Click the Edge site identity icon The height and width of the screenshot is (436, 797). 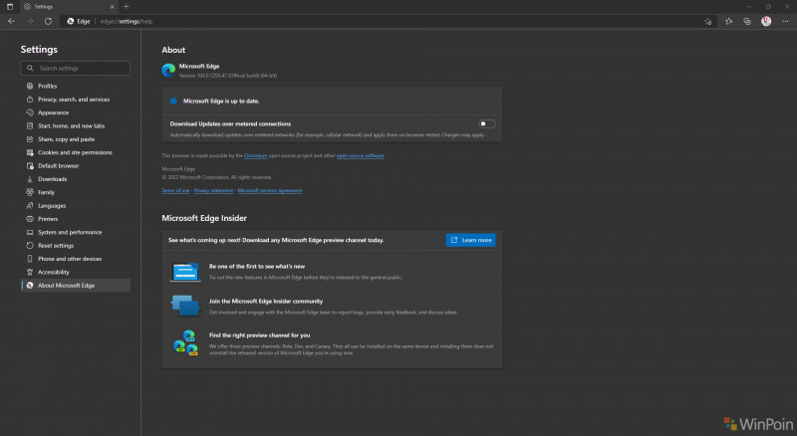[70, 21]
